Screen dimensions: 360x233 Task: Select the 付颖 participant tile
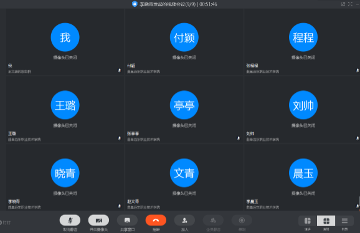(184, 42)
